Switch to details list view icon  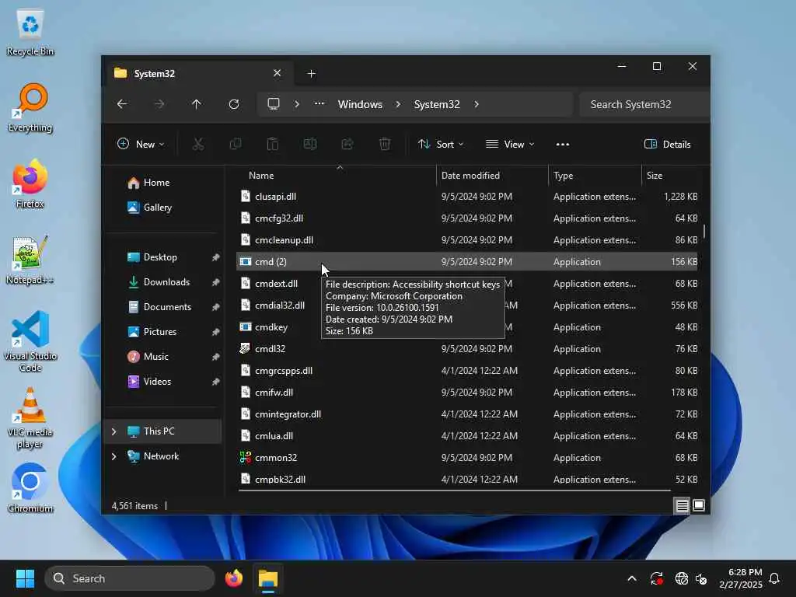point(682,505)
